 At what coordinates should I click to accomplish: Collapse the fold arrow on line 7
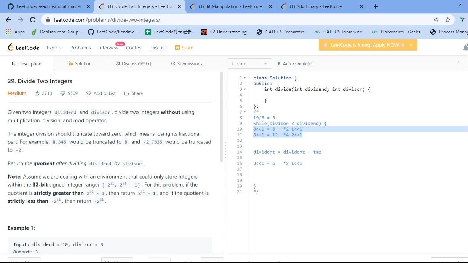[245, 112]
